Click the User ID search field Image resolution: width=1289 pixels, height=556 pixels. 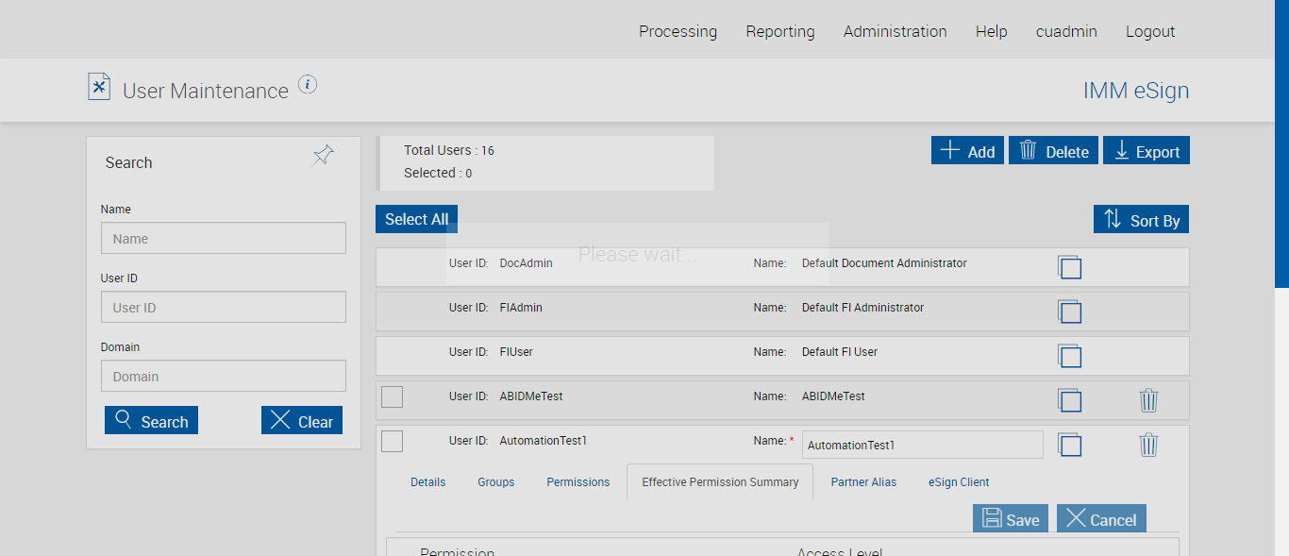pos(224,308)
